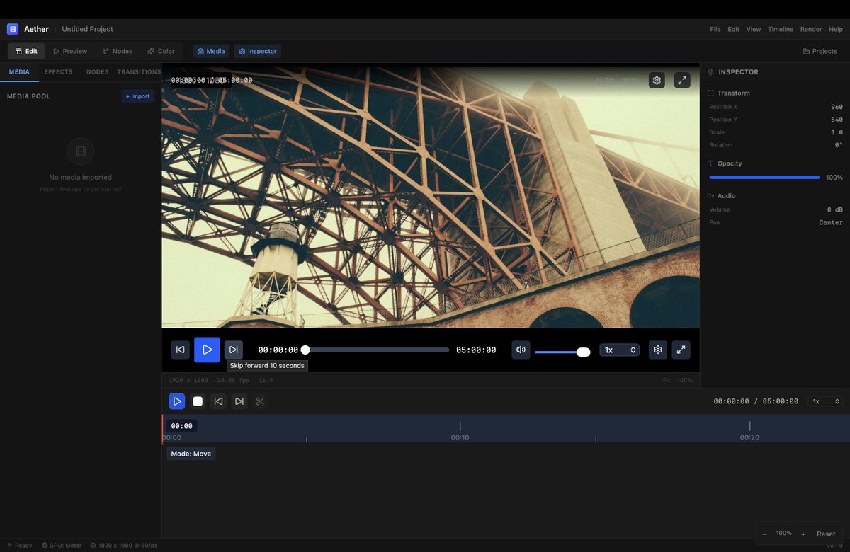Screen dimensions: 850x552
Task: Click the Aether app logo icon
Action: [x=13, y=29]
